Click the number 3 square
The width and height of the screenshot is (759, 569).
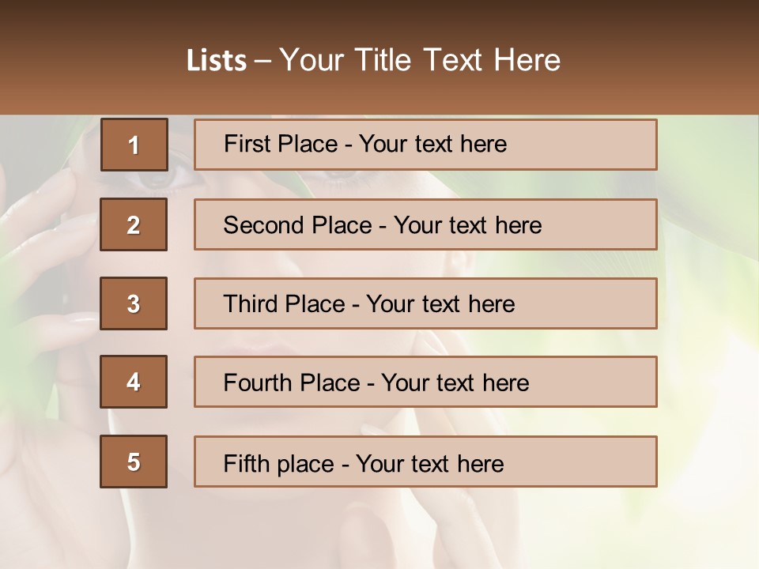pyautogui.click(x=134, y=303)
